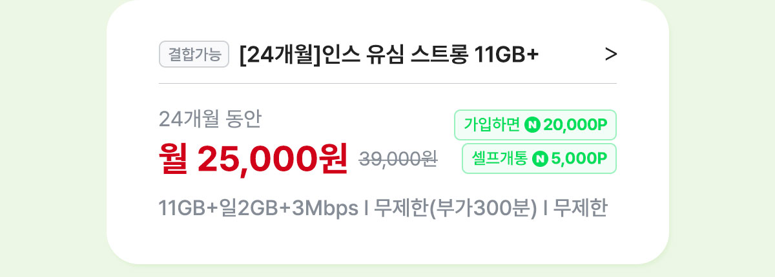The image size is (775, 277).
Task: Click the 11GB+일2GB+3Mbps data spec
Action: tap(258, 209)
